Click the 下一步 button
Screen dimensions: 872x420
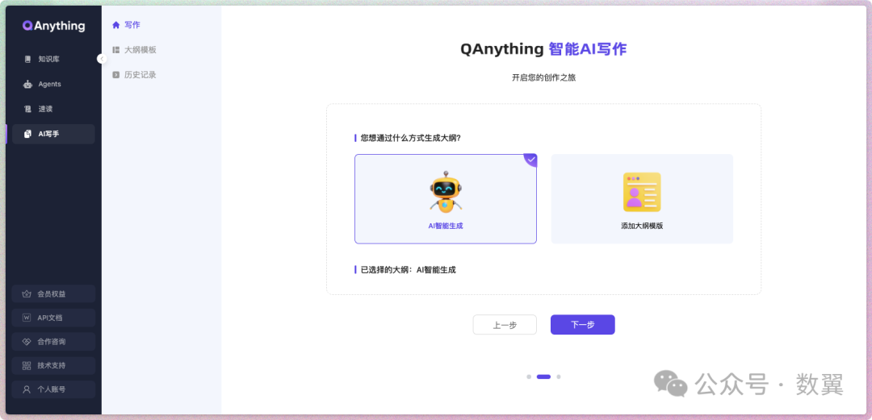583,325
